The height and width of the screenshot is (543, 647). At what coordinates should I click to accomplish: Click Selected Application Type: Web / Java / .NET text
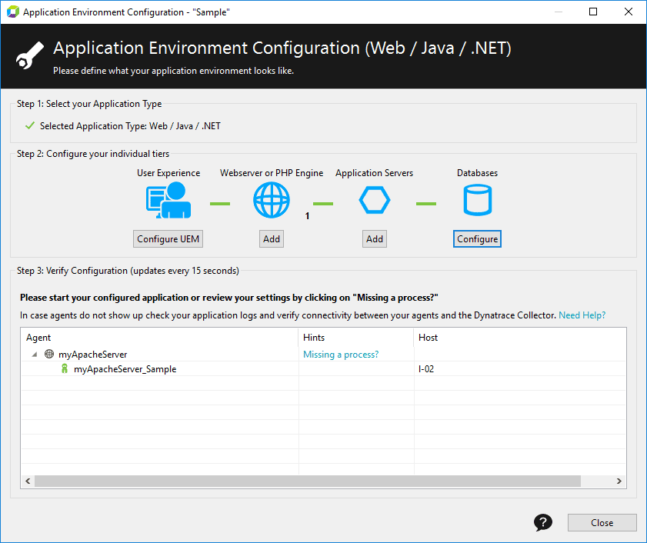[x=130, y=126]
